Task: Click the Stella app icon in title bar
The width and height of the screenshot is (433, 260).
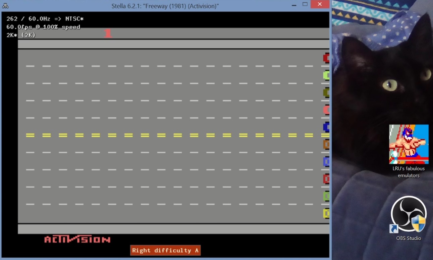Action: click(5, 5)
